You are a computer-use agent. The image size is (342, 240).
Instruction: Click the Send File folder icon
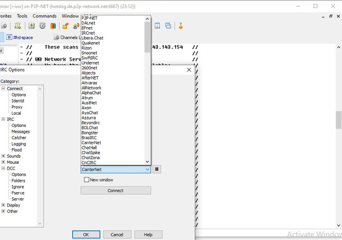[65, 26]
